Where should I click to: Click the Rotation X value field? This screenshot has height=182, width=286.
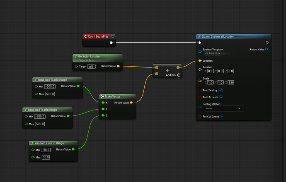click(210, 71)
